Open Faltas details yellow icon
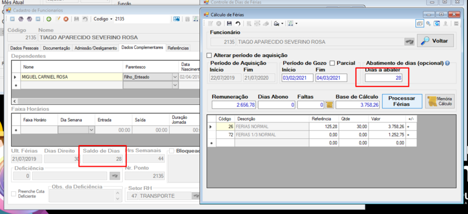Image resolution: width=468 pixels, height=214 pixels. (x=329, y=105)
